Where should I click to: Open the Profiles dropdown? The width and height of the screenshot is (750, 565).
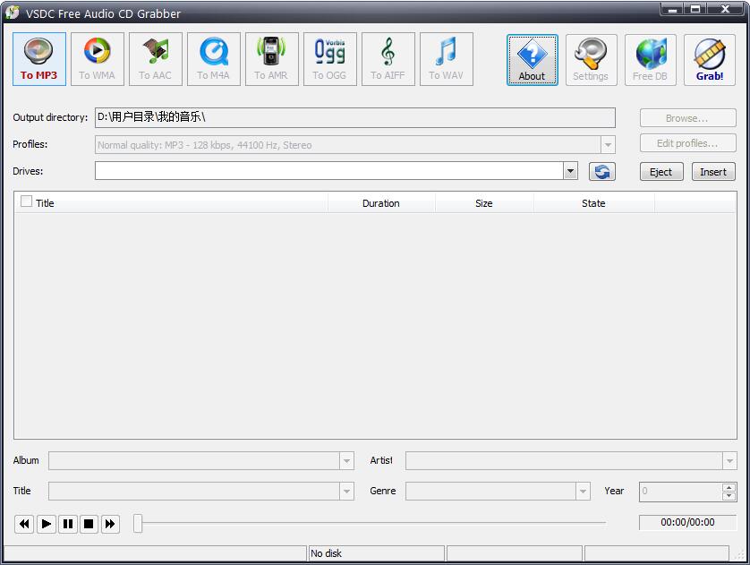click(608, 145)
